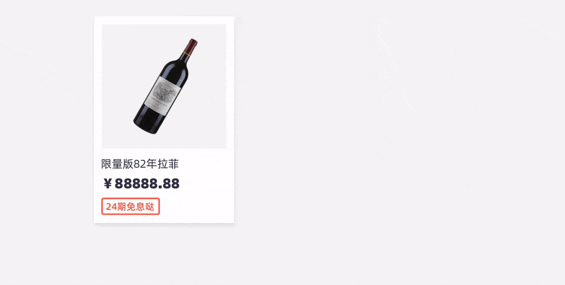Image resolution: width=565 pixels, height=285 pixels.
Task: Click 82年 in the product name
Action: (x=145, y=164)
